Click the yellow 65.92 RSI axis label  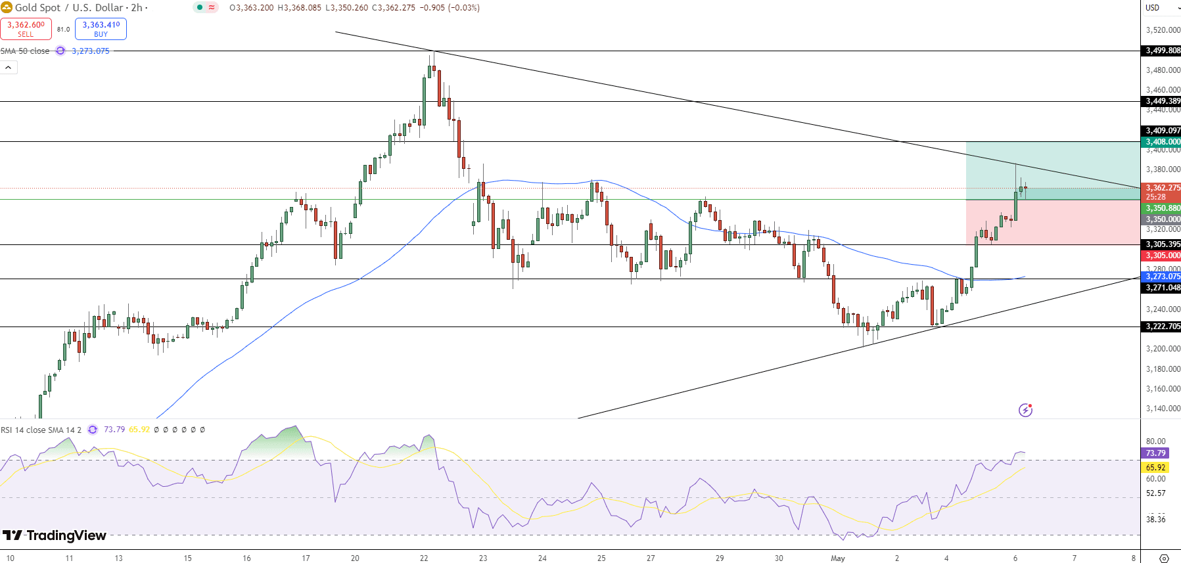[x=1155, y=468]
